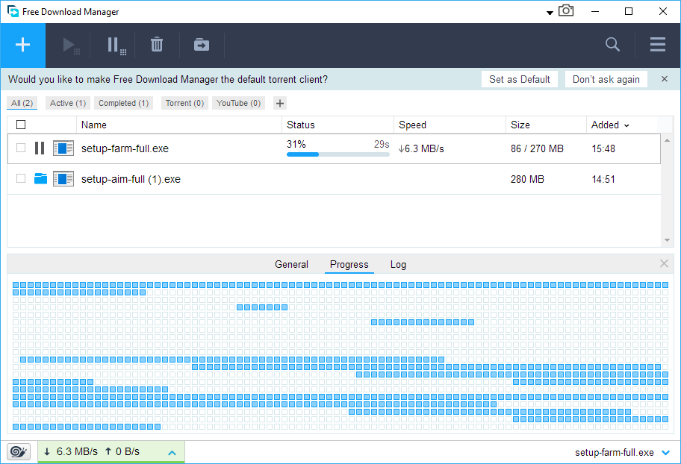681x464 pixels.
Task: Click the move-to-folder toolbar icon
Action: tap(202, 45)
